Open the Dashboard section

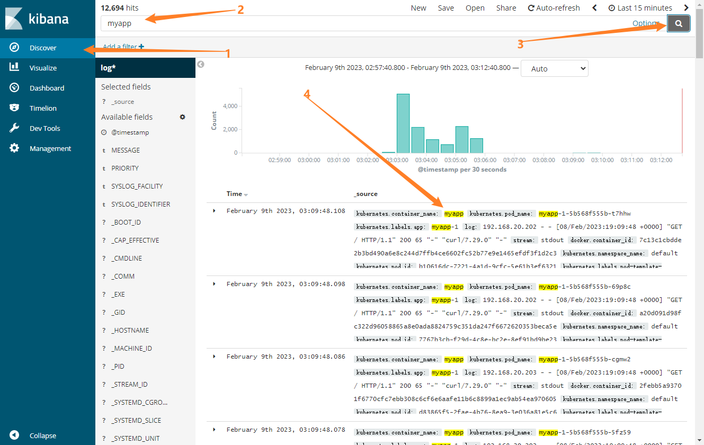pos(47,88)
